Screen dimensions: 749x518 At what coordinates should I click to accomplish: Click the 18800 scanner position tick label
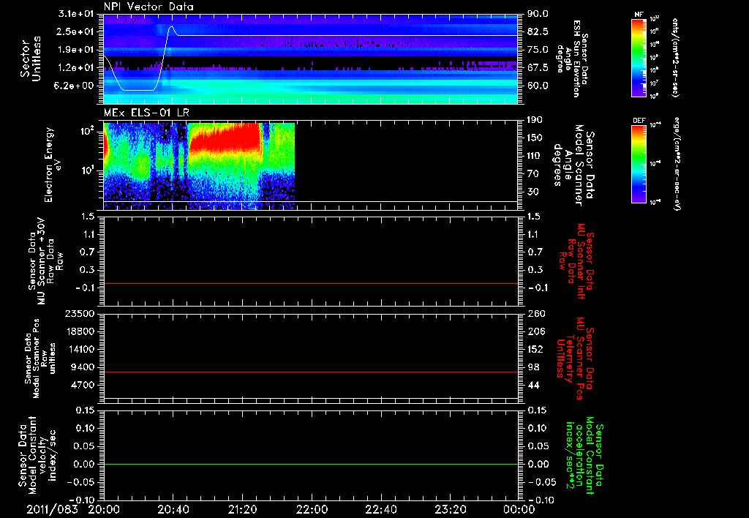80,331
